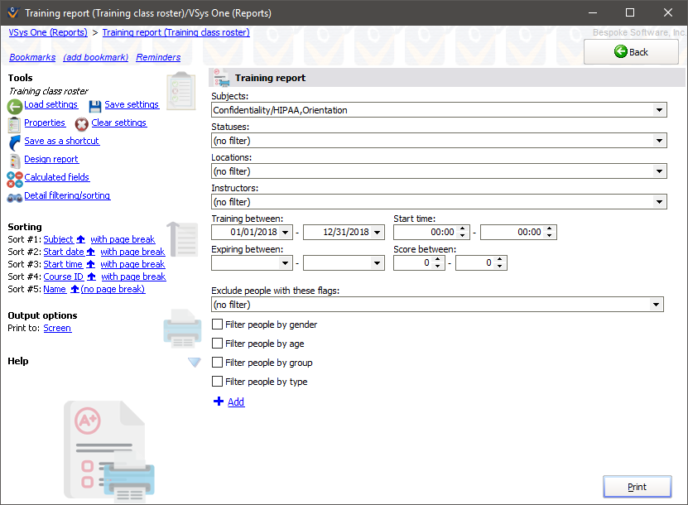Open Detail filtering/sorting with the binoculars icon
The width and height of the screenshot is (688, 505).
pos(13,195)
